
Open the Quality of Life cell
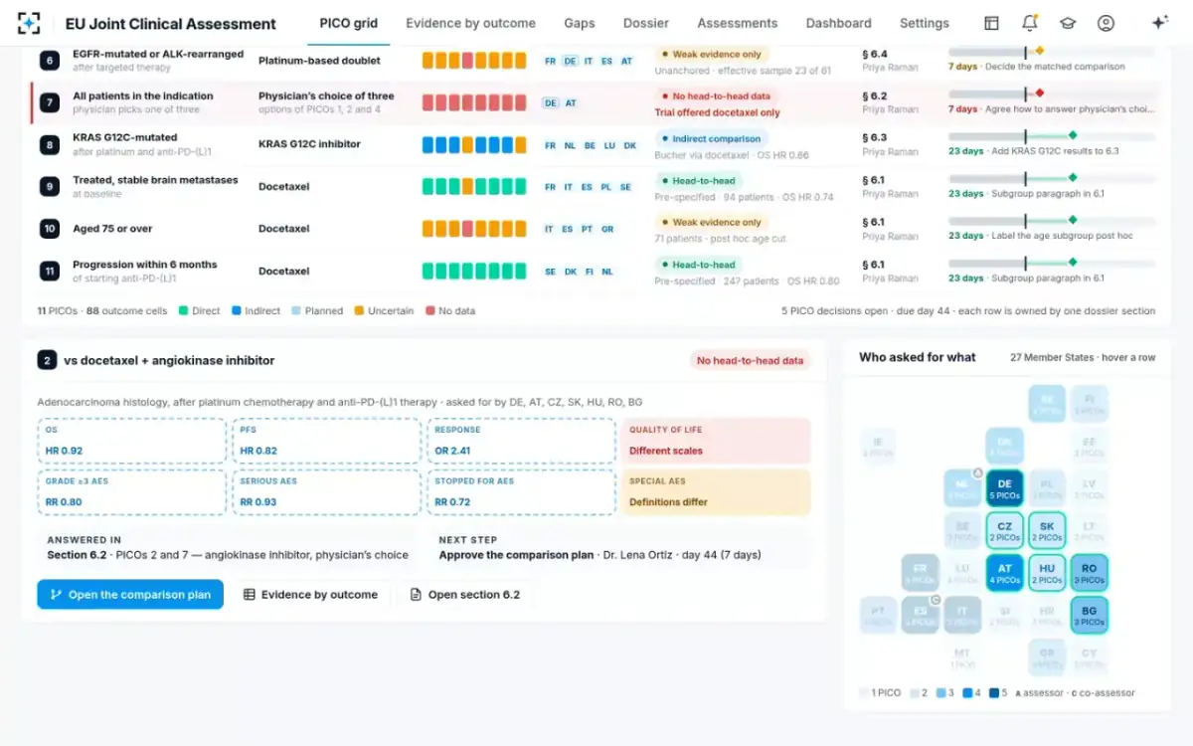click(x=716, y=441)
